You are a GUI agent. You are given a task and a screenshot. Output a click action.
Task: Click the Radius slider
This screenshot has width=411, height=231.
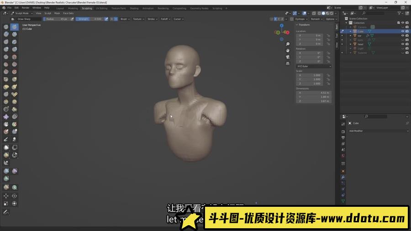coord(56,19)
